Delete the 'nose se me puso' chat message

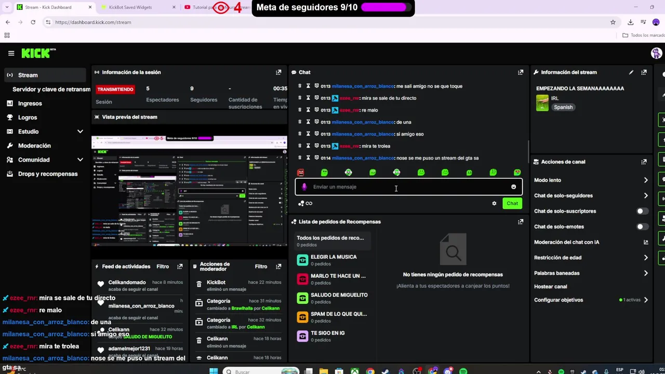coord(300,158)
